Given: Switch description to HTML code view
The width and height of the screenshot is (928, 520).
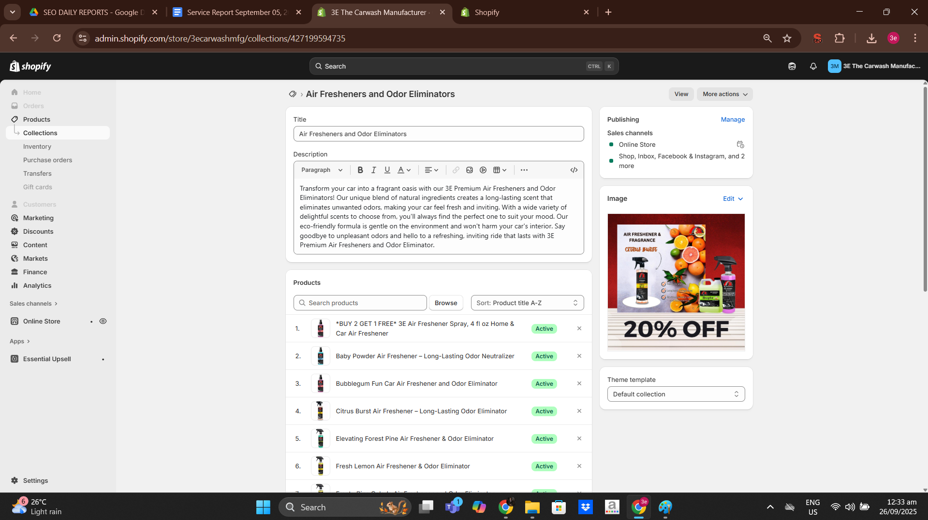Looking at the screenshot, I should 574,170.
